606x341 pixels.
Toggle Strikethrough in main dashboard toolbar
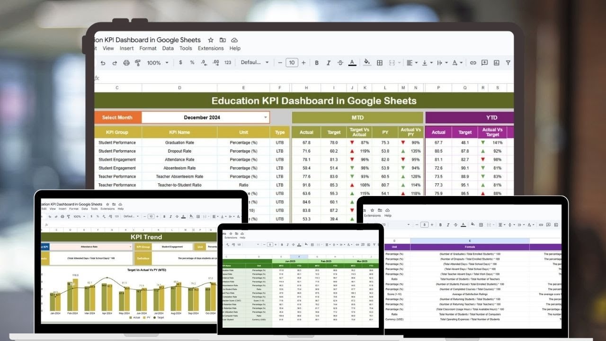pos(340,63)
